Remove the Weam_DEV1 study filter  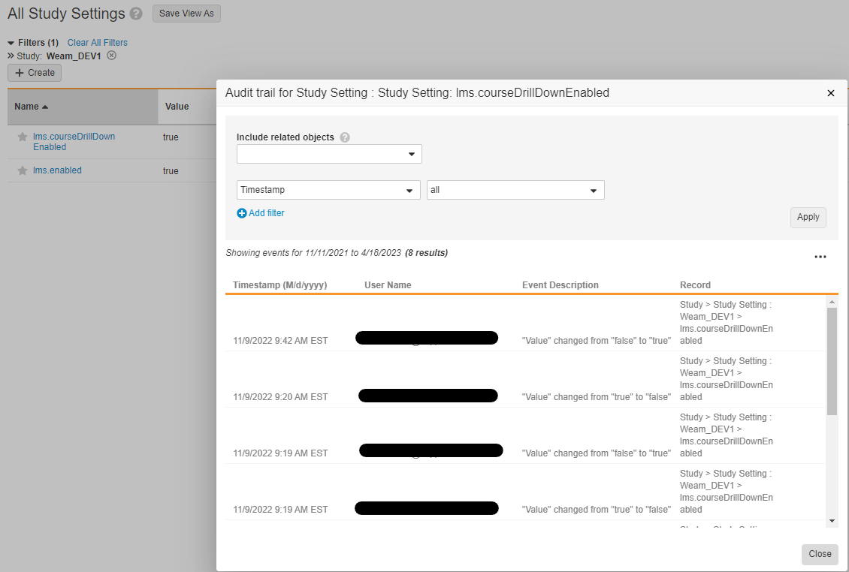click(x=111, y=56)
